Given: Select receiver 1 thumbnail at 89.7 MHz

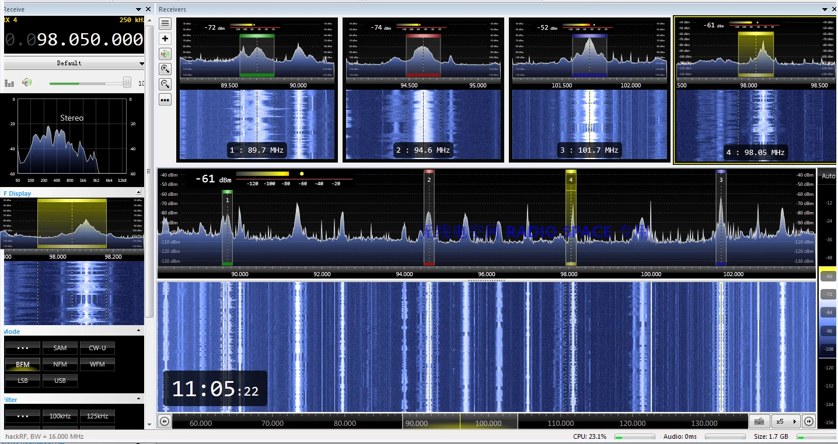Looking at the screenshot, I should [257, 89].
